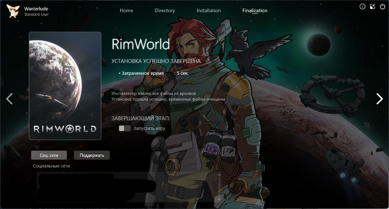
Task: Click the Wanterlude username text
Action: coord(36,9)
